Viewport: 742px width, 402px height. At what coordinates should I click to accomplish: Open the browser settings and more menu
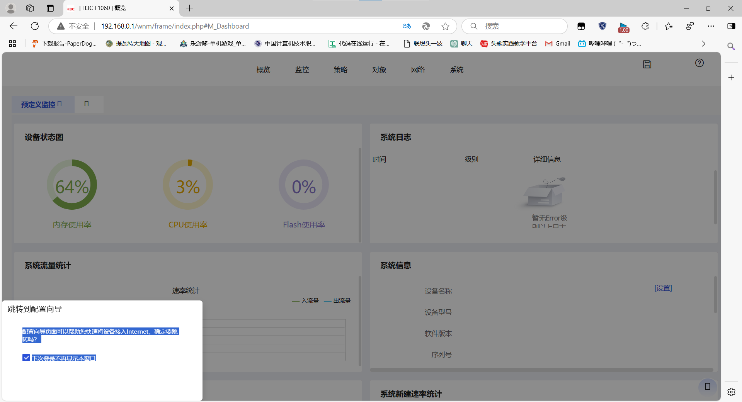click(711, 26)
